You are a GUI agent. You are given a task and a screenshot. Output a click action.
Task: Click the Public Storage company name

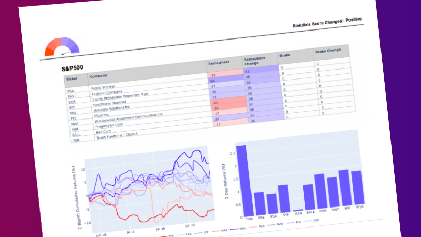pos(103,87)
